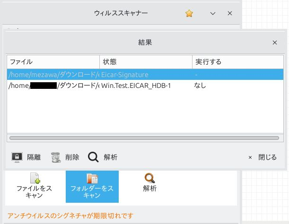Sort by 実行する column header
Image resolution: width=289 pixels, height=224 pixels.
238,62
